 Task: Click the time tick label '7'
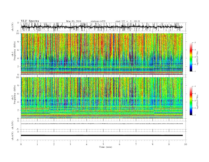(136, 144)
